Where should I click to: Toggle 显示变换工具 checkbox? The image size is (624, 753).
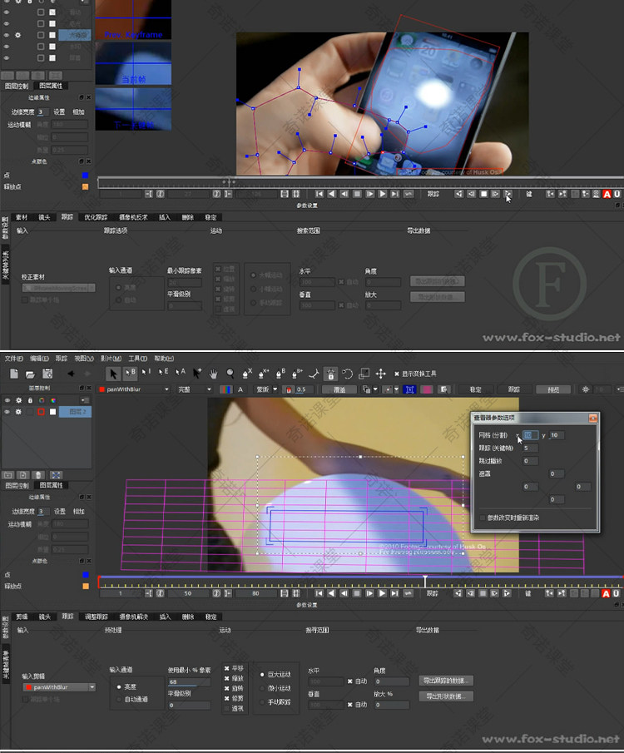click(x=397, y=374)
